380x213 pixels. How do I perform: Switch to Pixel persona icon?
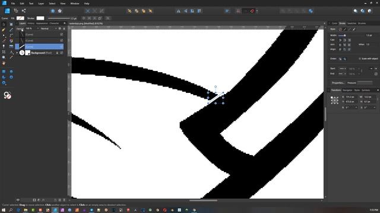(16, 11)
